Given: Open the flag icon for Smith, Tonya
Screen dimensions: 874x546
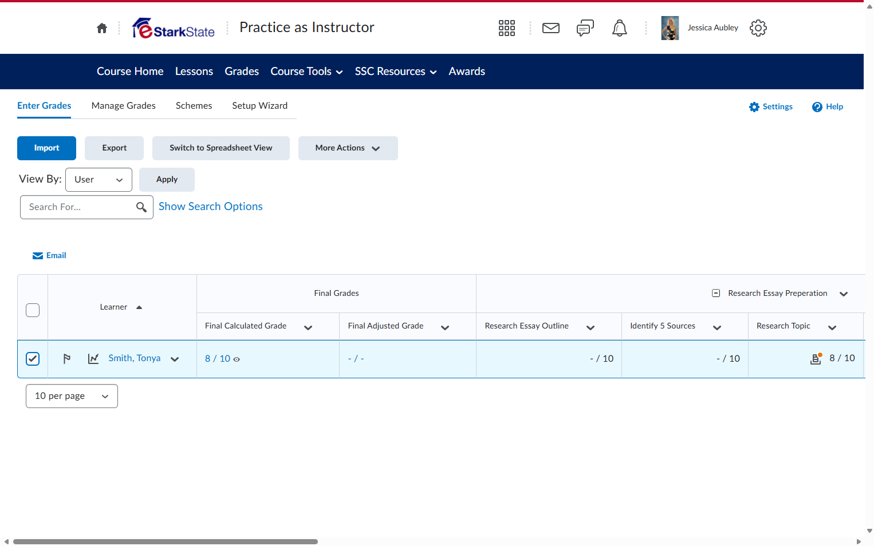Looking at the screenshot, I should coord(66,359).
